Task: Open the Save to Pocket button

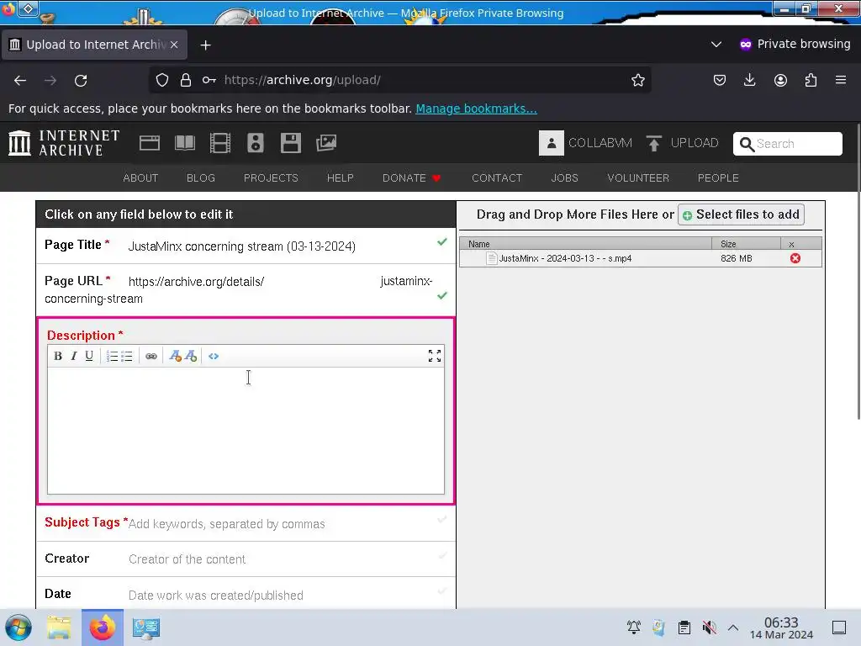Action: 720,80
